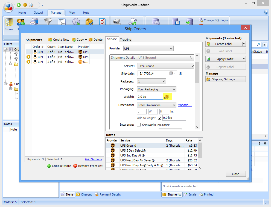
Task: Click the Remove From List icon
Action: click(75, 166)
